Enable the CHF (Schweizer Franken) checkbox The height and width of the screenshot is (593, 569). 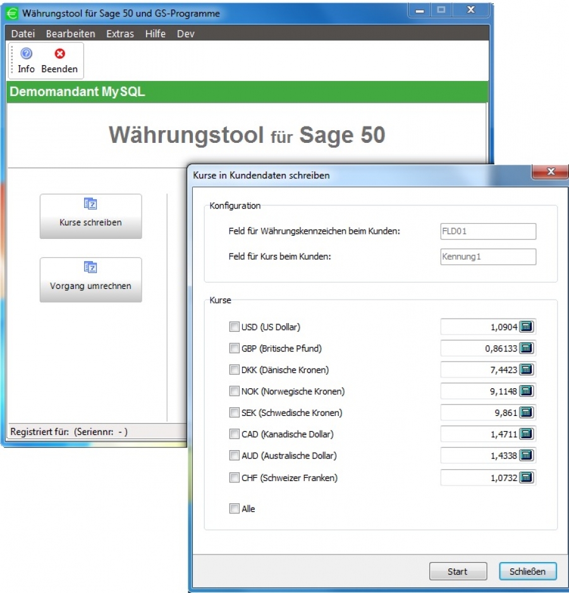click(233, 478)
